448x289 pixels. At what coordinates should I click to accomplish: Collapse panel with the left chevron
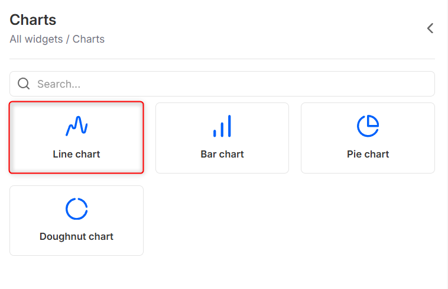click(430, 28)
